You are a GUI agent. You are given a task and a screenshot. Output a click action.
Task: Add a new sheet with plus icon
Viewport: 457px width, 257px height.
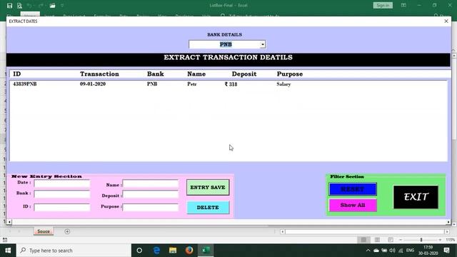click(67, 231)
